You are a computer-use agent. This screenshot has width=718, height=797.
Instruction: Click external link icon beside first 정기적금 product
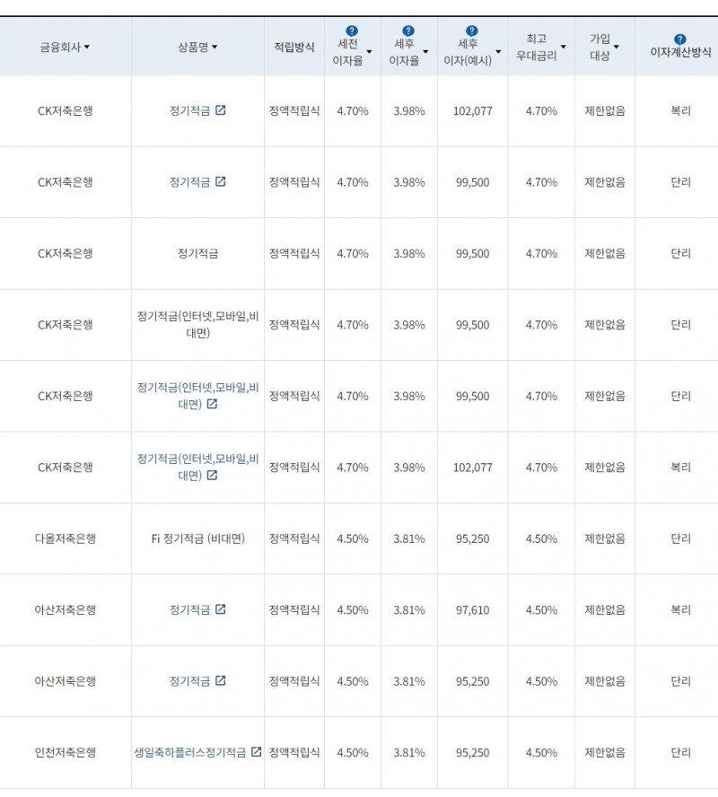(x=220, y=109)
